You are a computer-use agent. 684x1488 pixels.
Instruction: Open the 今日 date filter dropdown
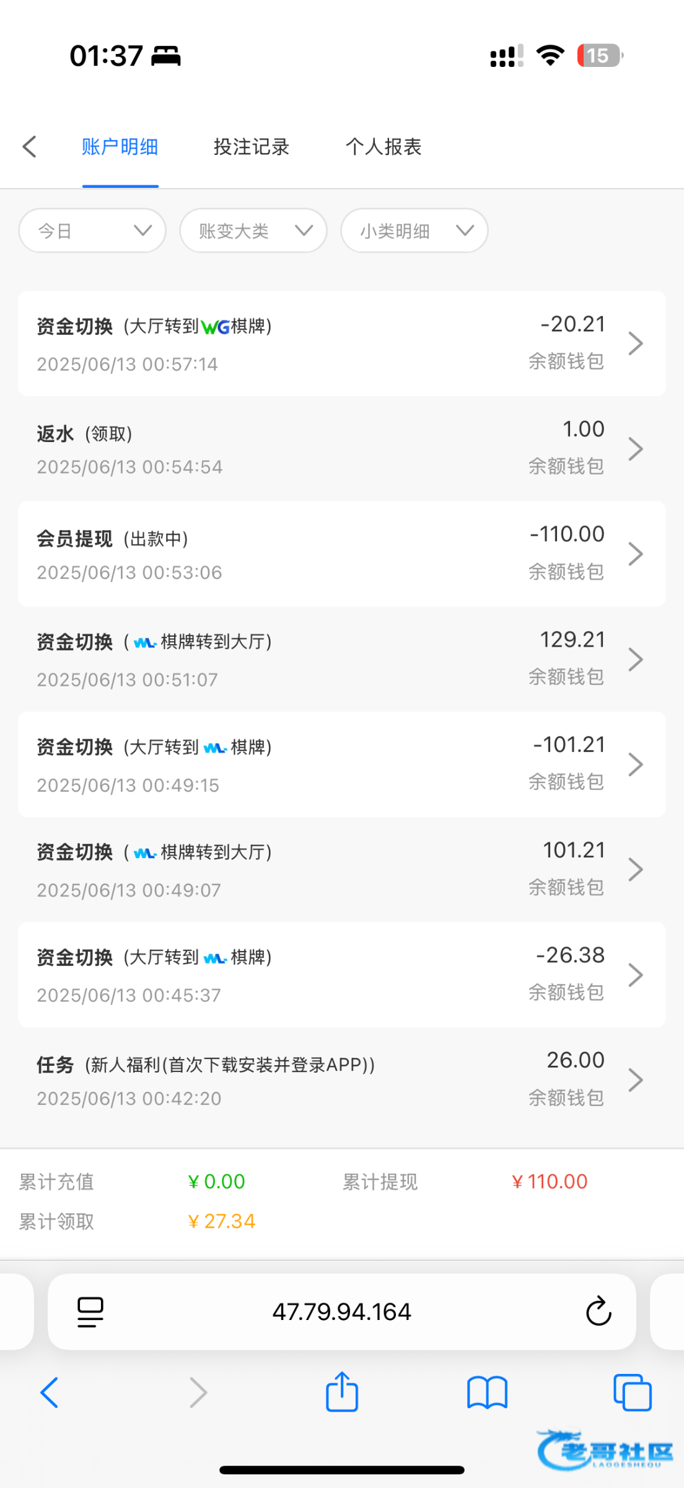point(93,231)
